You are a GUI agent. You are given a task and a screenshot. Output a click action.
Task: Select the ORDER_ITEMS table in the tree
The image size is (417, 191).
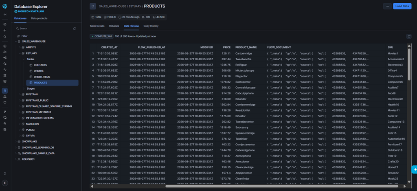pos(42,77)
